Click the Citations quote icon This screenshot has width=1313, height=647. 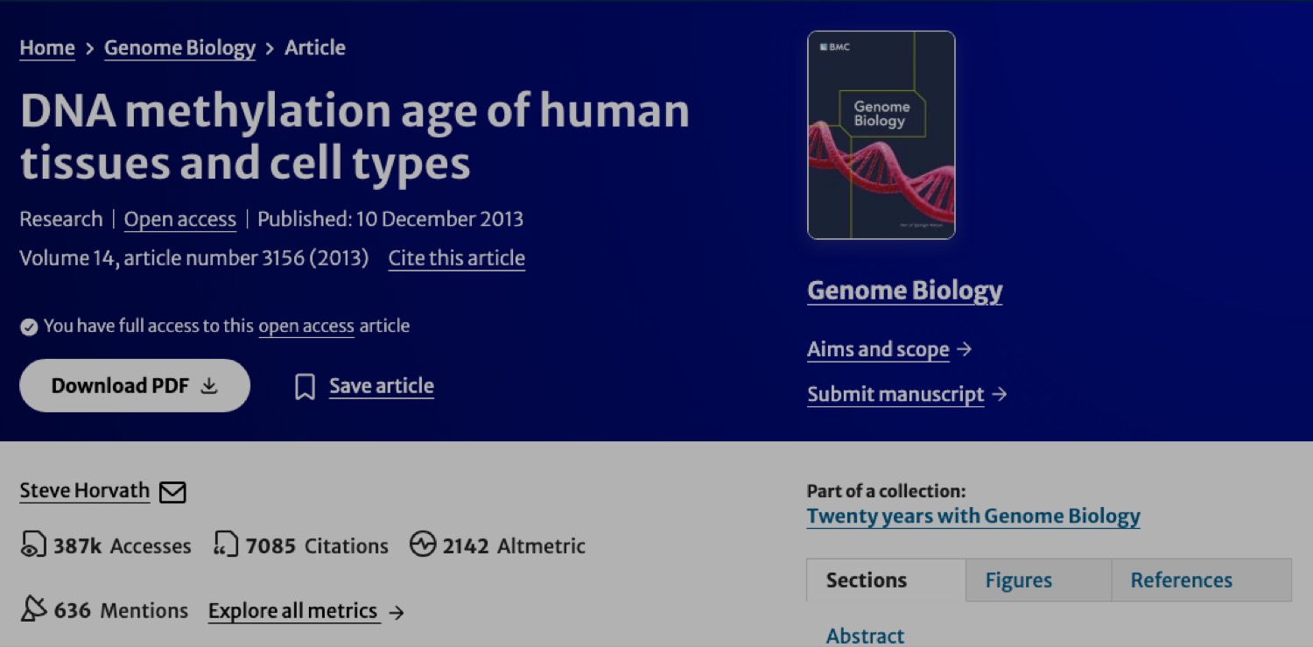point(226,545)
